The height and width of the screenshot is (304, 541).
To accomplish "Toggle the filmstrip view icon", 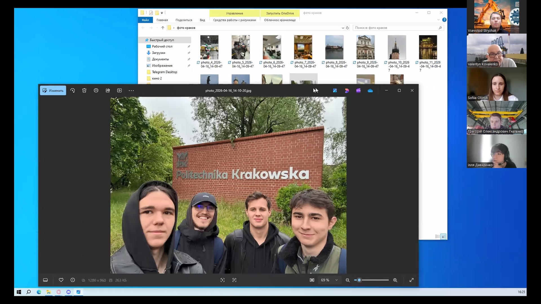I will tap(45, 280).
